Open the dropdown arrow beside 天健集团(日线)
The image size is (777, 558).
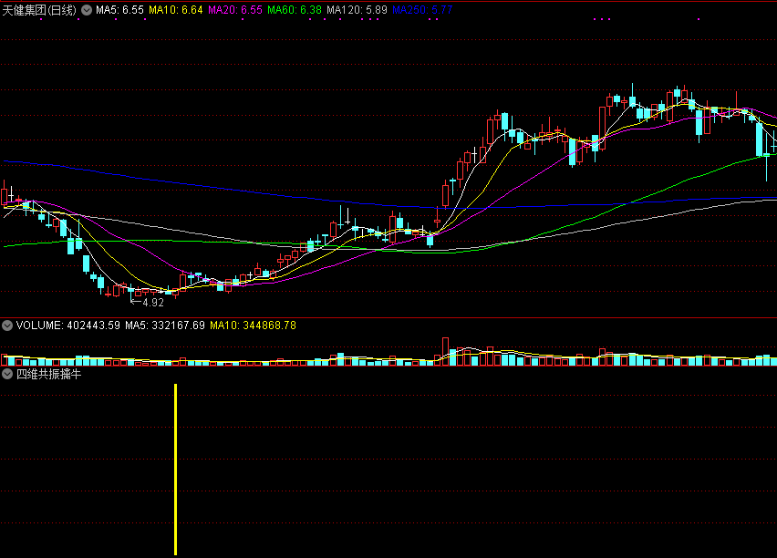(x=87, y=10)
